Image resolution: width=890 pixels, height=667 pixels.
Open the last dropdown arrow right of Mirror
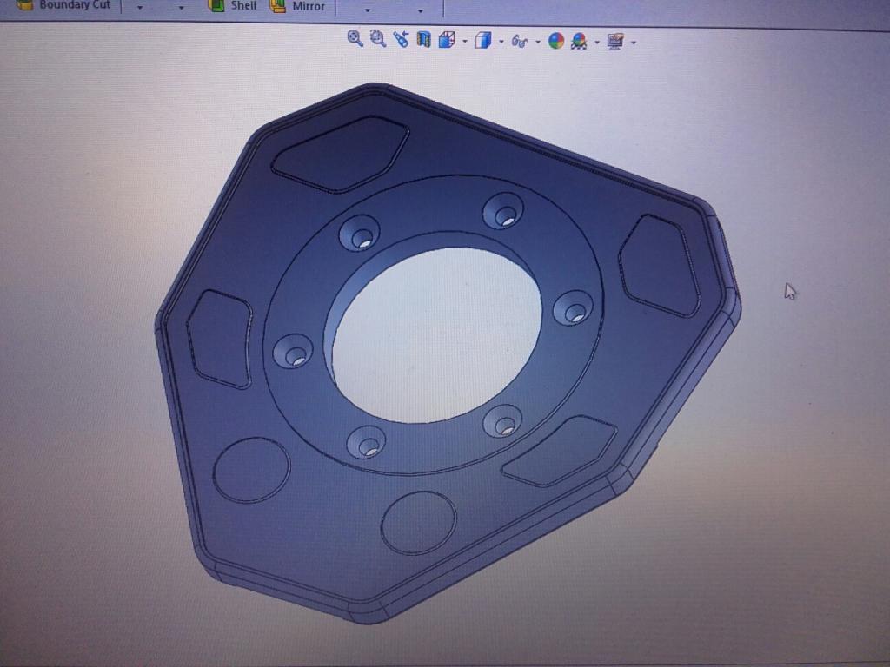coord(420,10)
